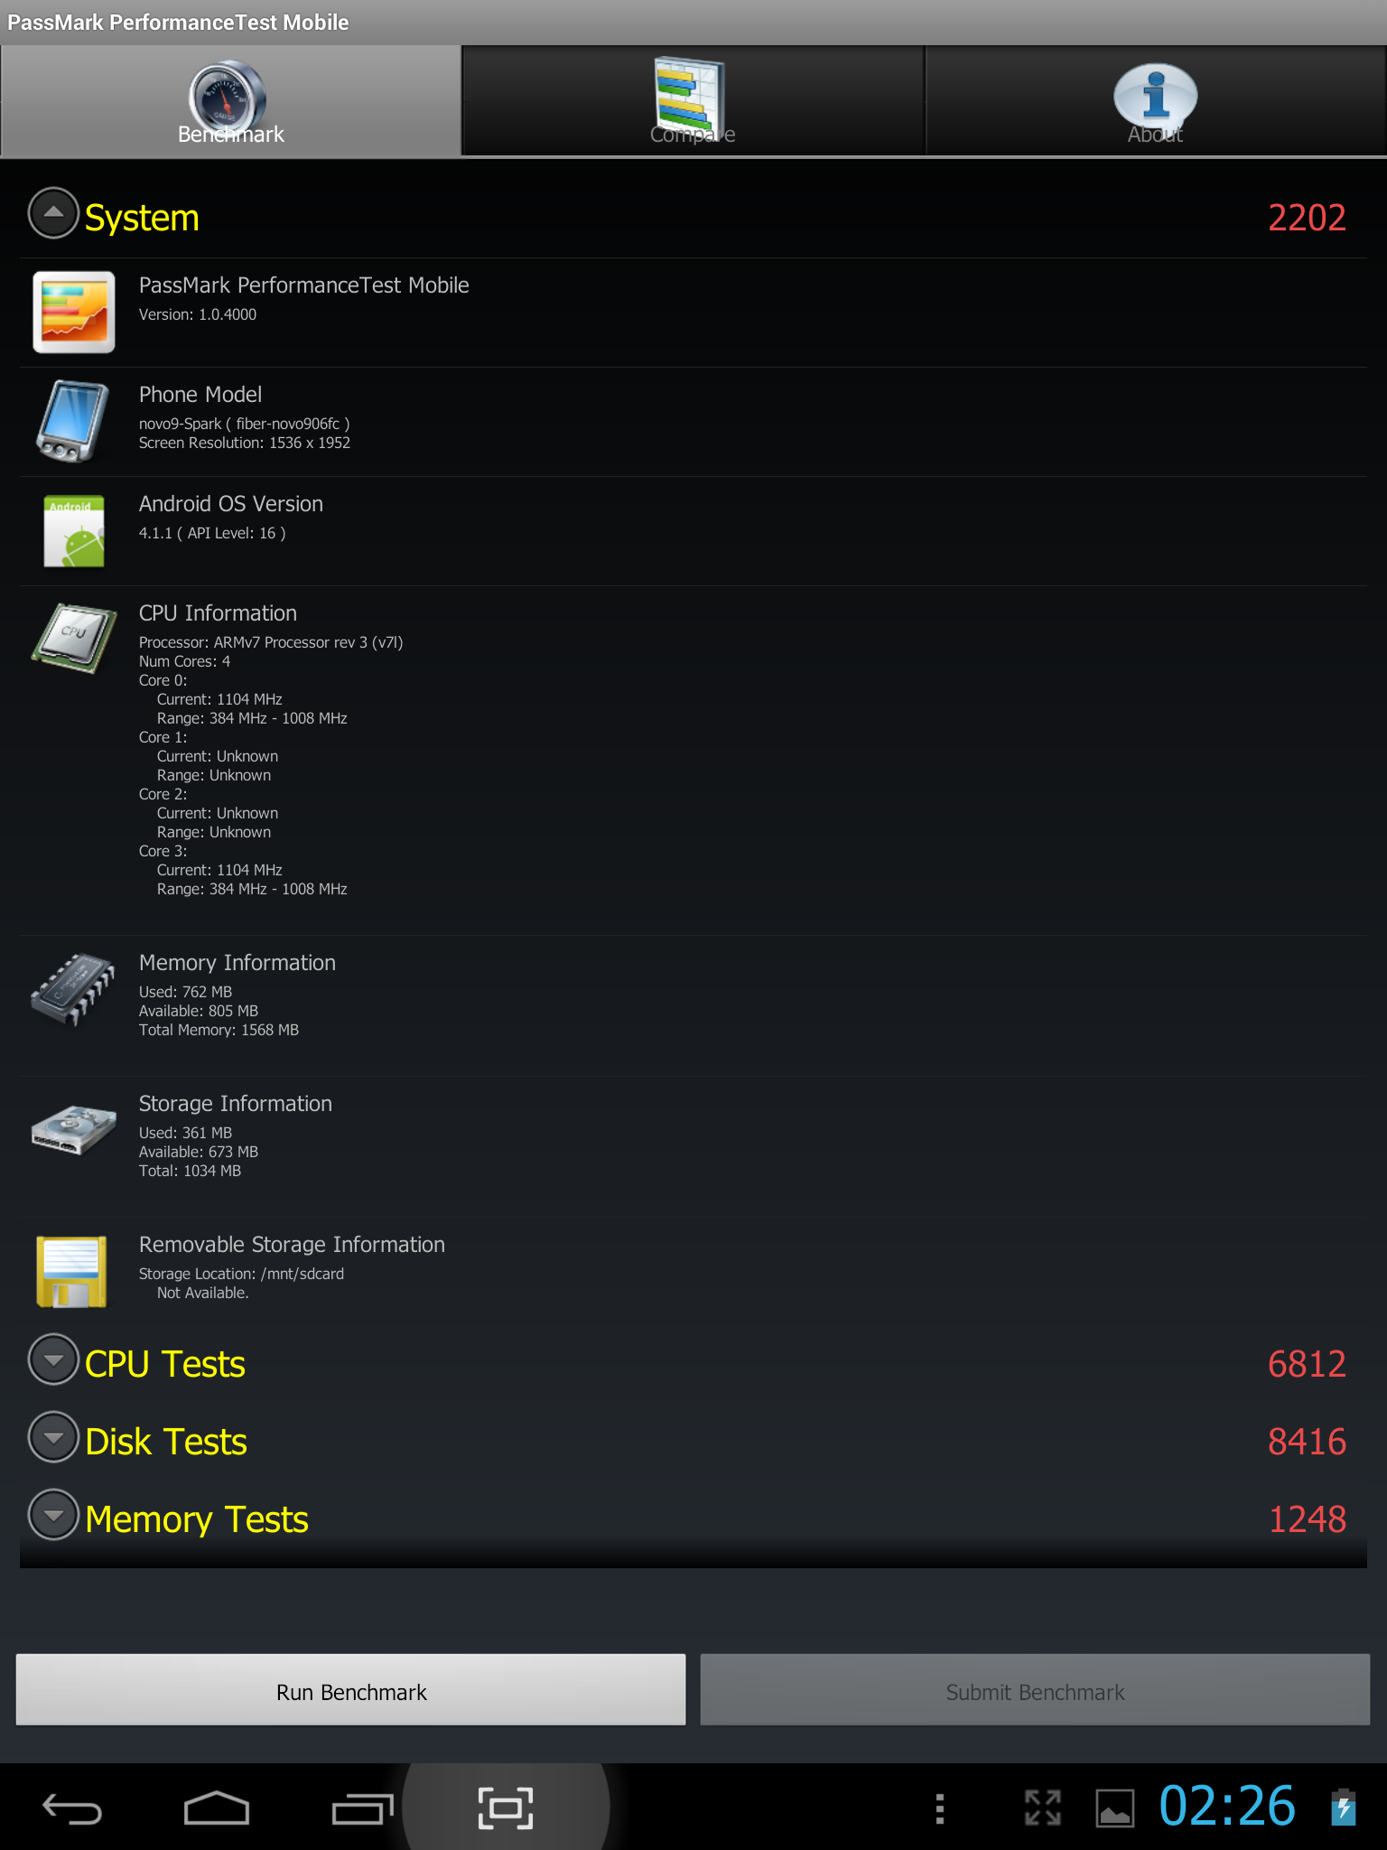Open the recent apps navigation icon
The width and height of the screenshot is (1387, 1850).
coord(362,1808)
